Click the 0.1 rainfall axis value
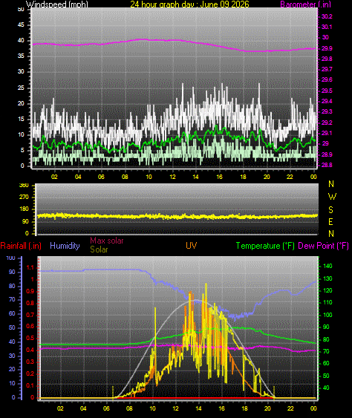This screenshot has height=418, width=352. coord(30,385)
